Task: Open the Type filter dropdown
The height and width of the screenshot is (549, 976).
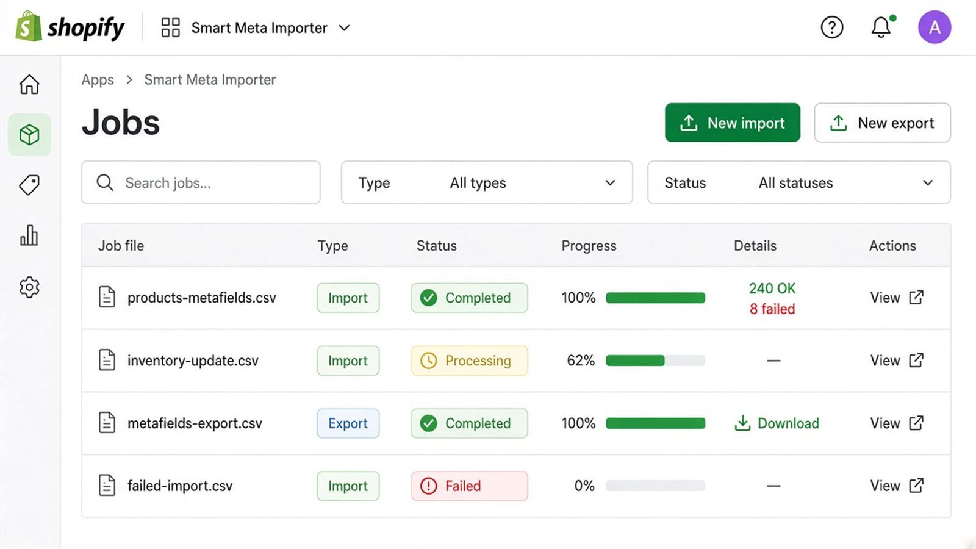Action: coord(487,182)
